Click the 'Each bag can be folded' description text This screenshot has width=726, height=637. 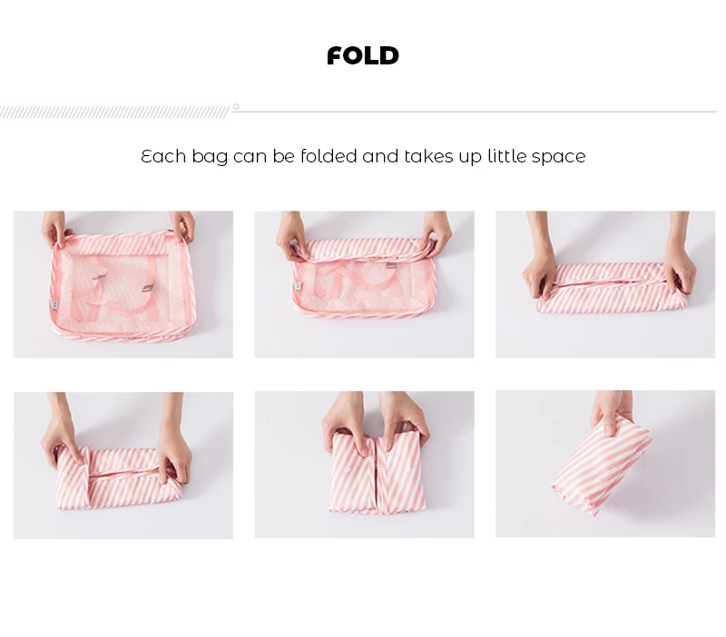coord(363,156)
